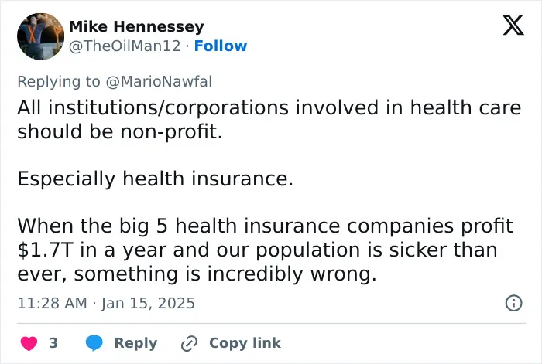Open the 11:28 AM timestamp

[52, 303]
